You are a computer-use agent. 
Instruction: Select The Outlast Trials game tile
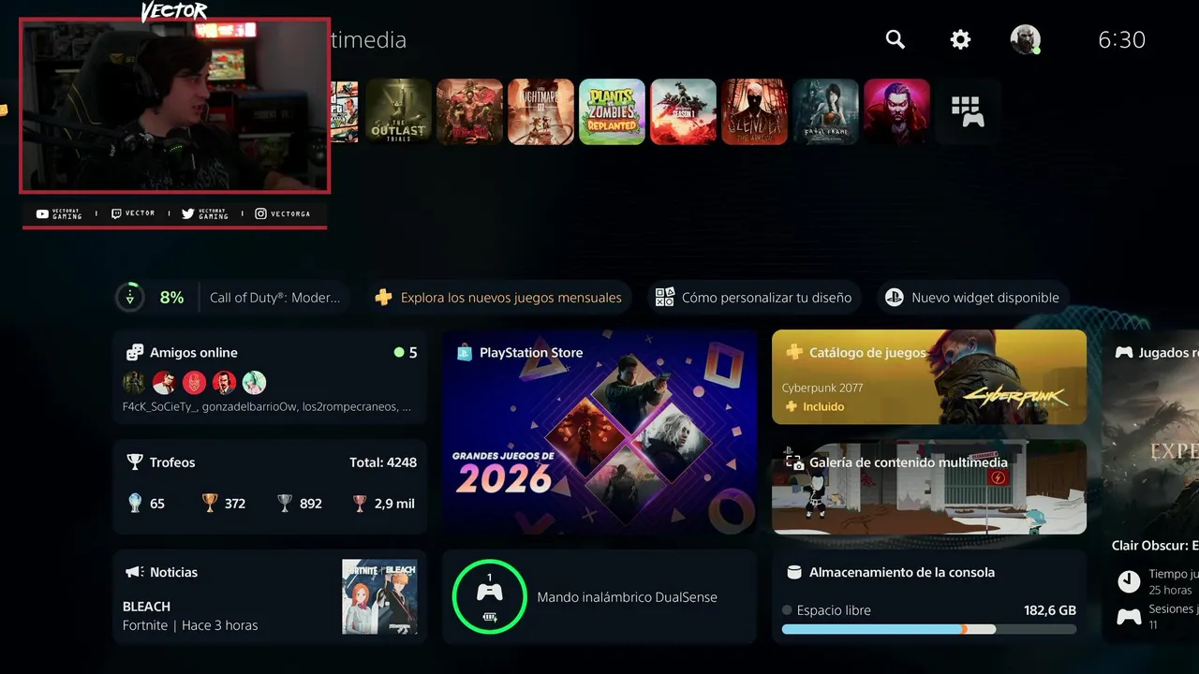398,111
